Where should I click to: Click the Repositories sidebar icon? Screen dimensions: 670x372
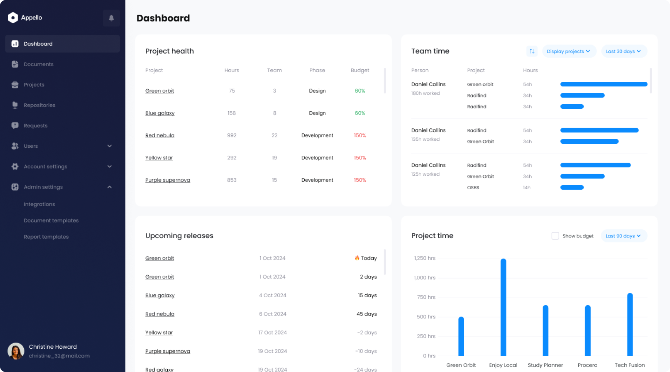tap(15, 105)
